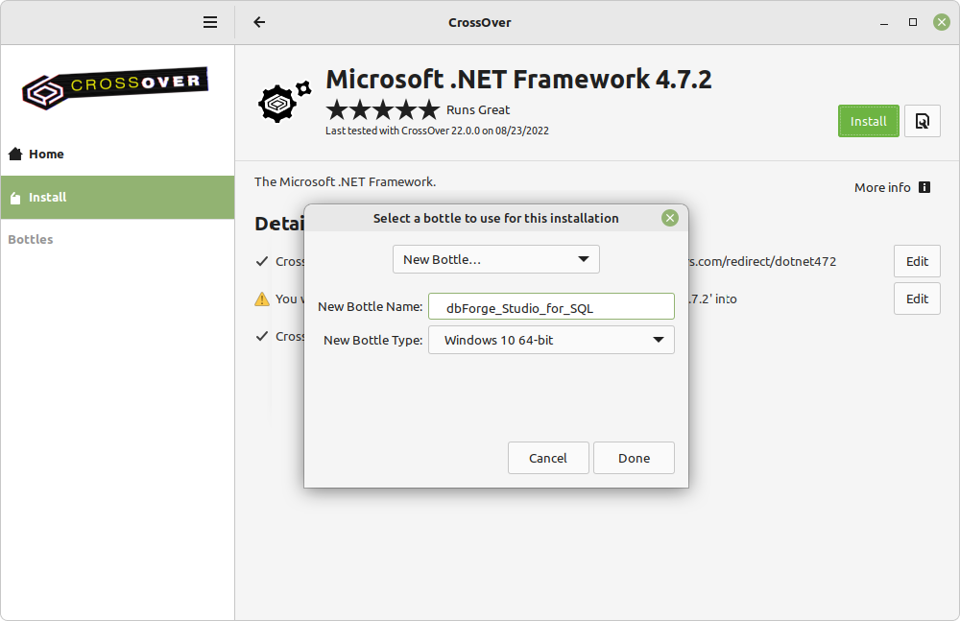Click the second Edit button next to the warning
The image size is (960, 621).
pos(917,299)
